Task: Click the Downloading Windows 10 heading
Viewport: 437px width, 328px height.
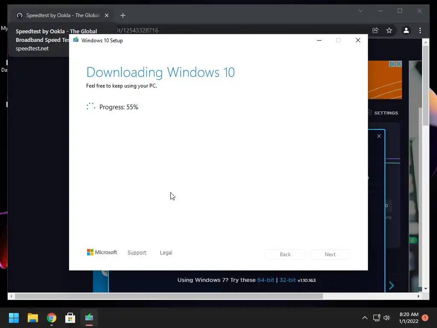Action: pyautogui.click(x=160, y=72)
